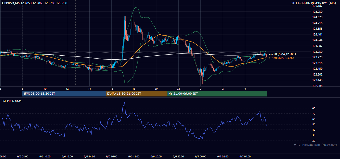Image resolution: width=340 pixels, height=159 pixels.
Task: Click price axis label 123.145
Action: click(x=317, y=80)
